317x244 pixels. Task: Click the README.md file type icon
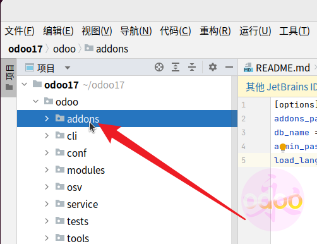pyautogui.click(x=248, y=68)
